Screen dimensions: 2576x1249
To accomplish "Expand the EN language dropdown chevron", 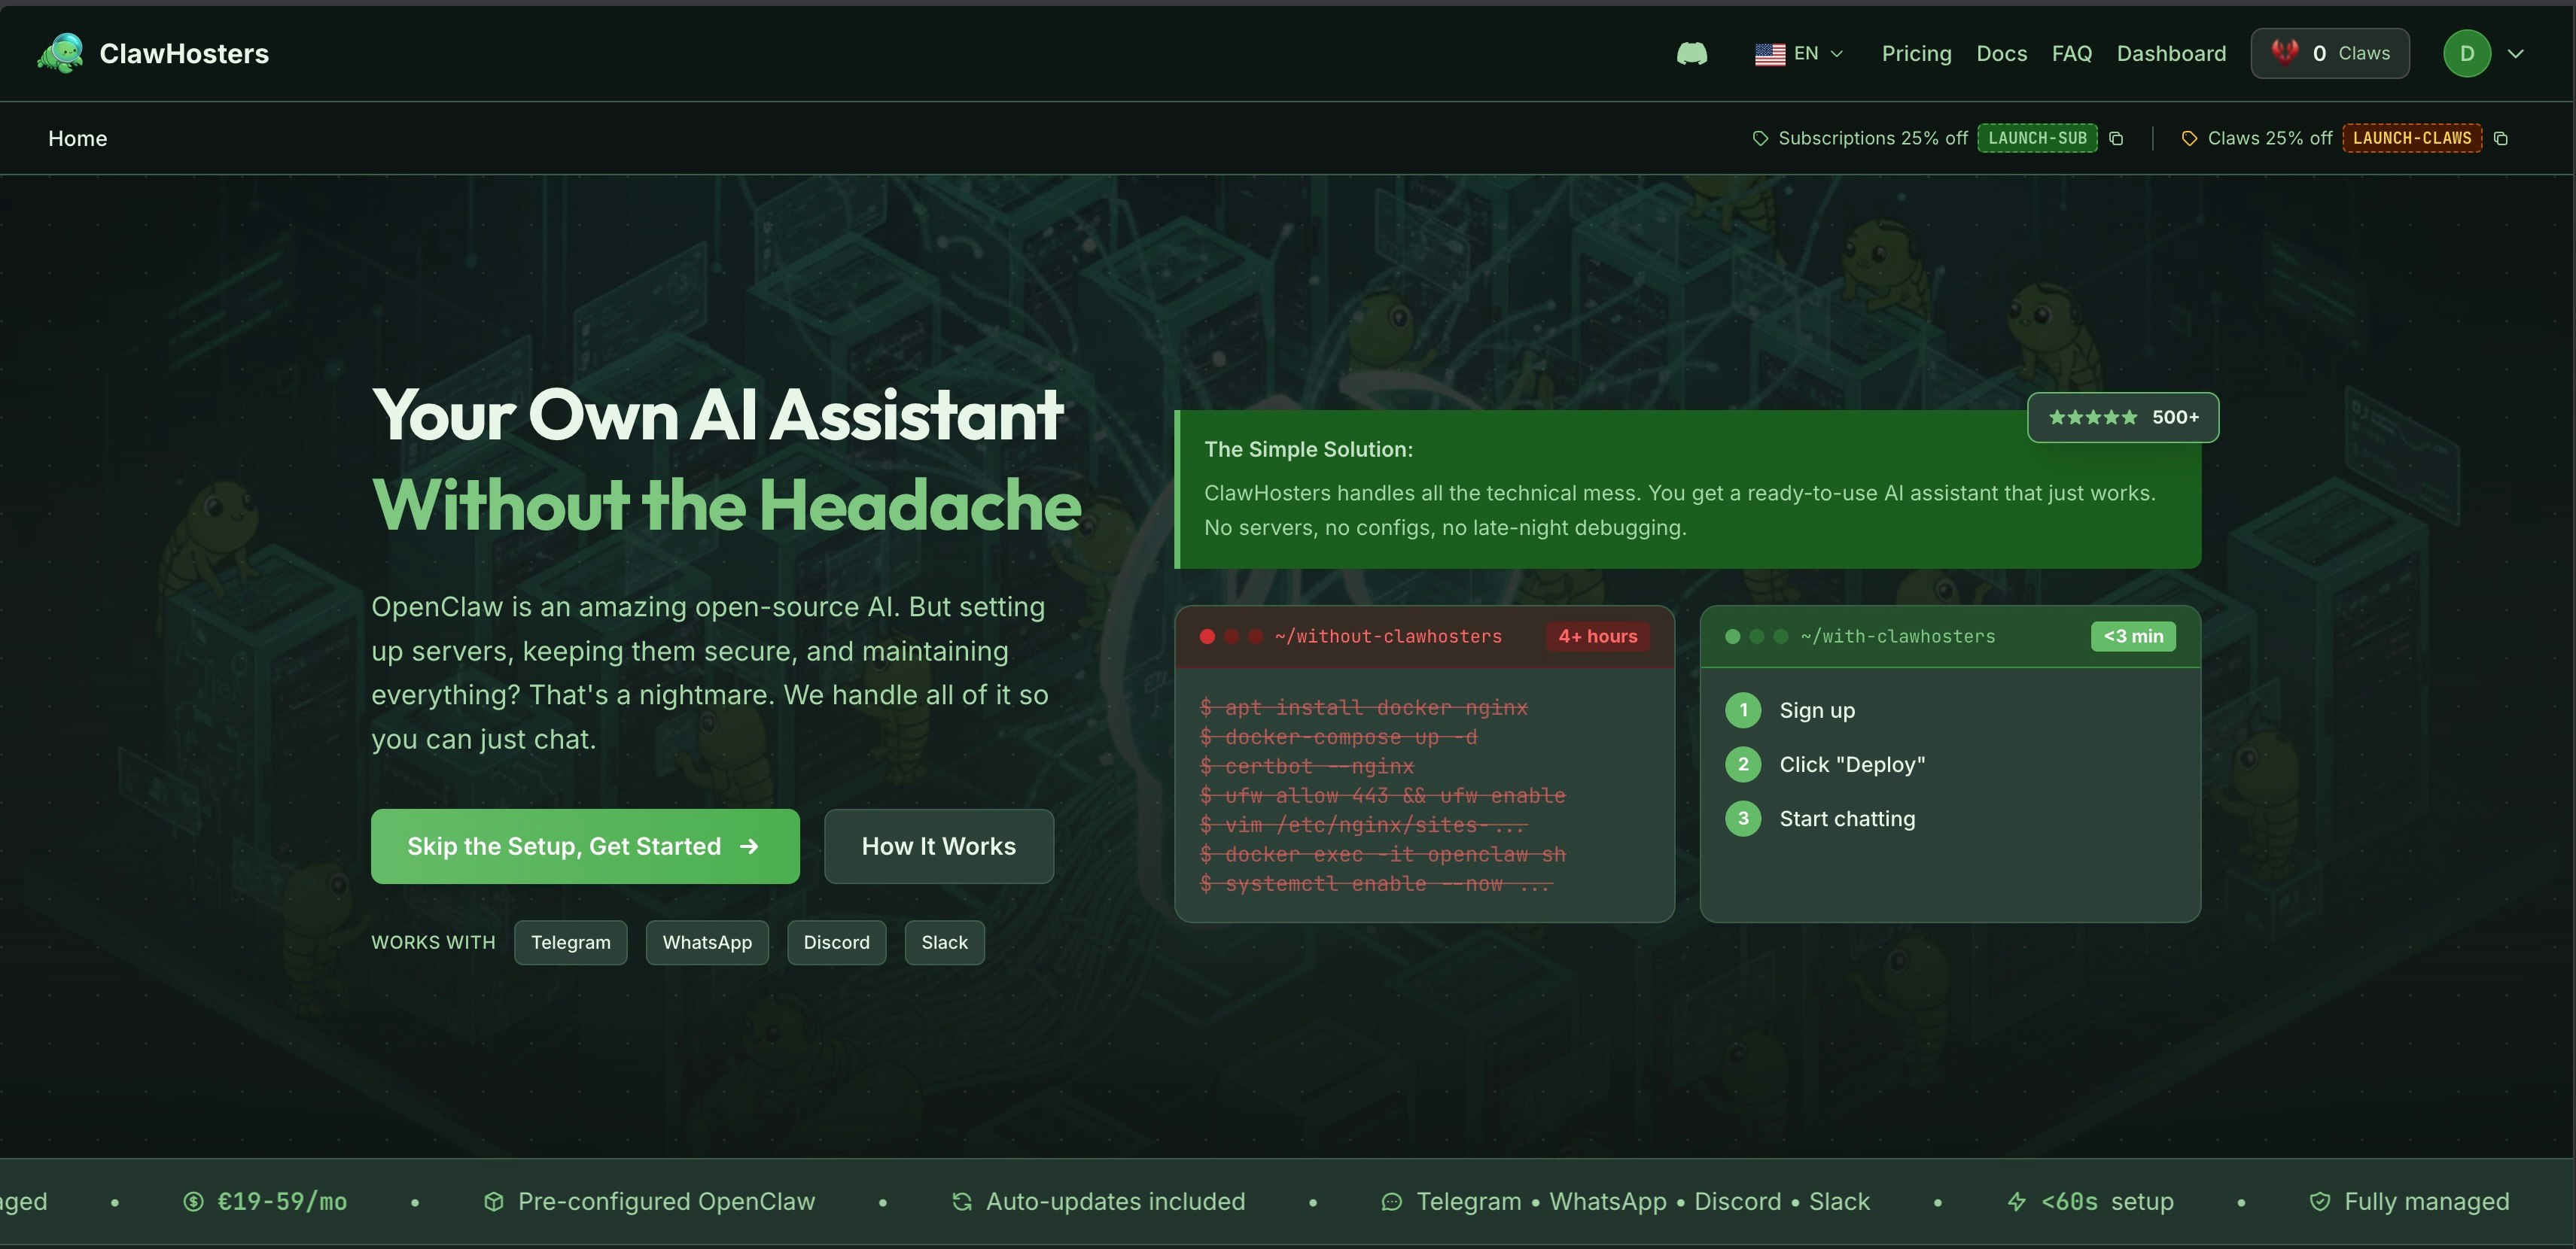I will [x=1837, y=54].
